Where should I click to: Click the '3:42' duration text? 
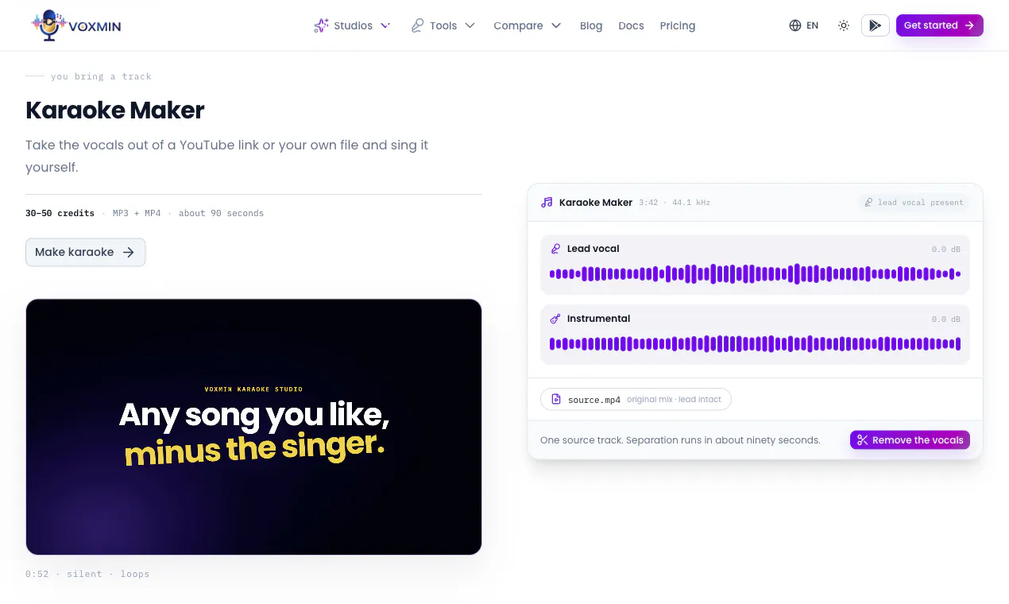click(x=648, y=203)
